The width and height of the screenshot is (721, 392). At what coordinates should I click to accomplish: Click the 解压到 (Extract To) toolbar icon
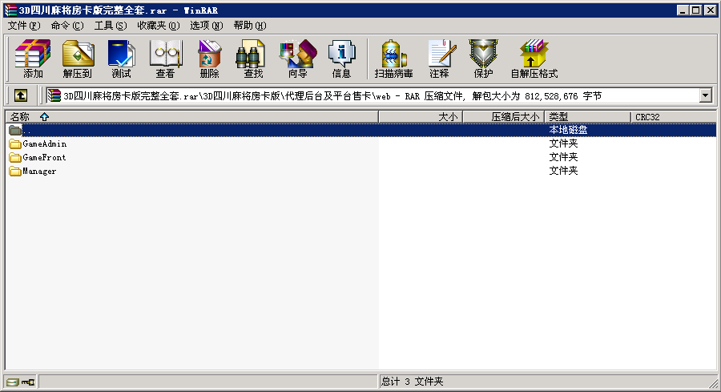[x=77, y=59]
